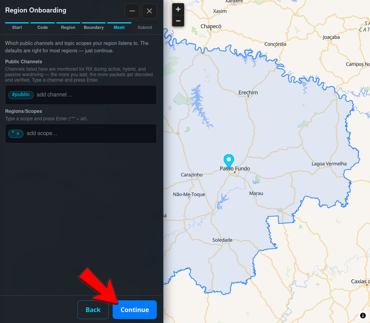Minimize the Region Onboarding panel
Screen dimensions: 370x323
132,11
